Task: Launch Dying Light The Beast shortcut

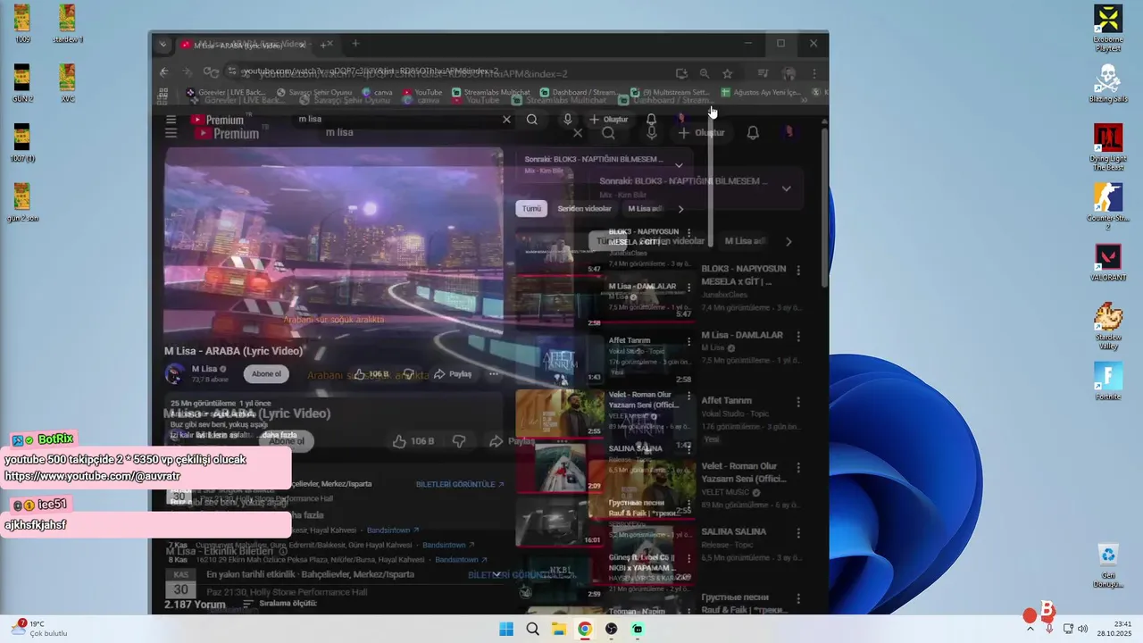Action: [x=1108, y=147]
